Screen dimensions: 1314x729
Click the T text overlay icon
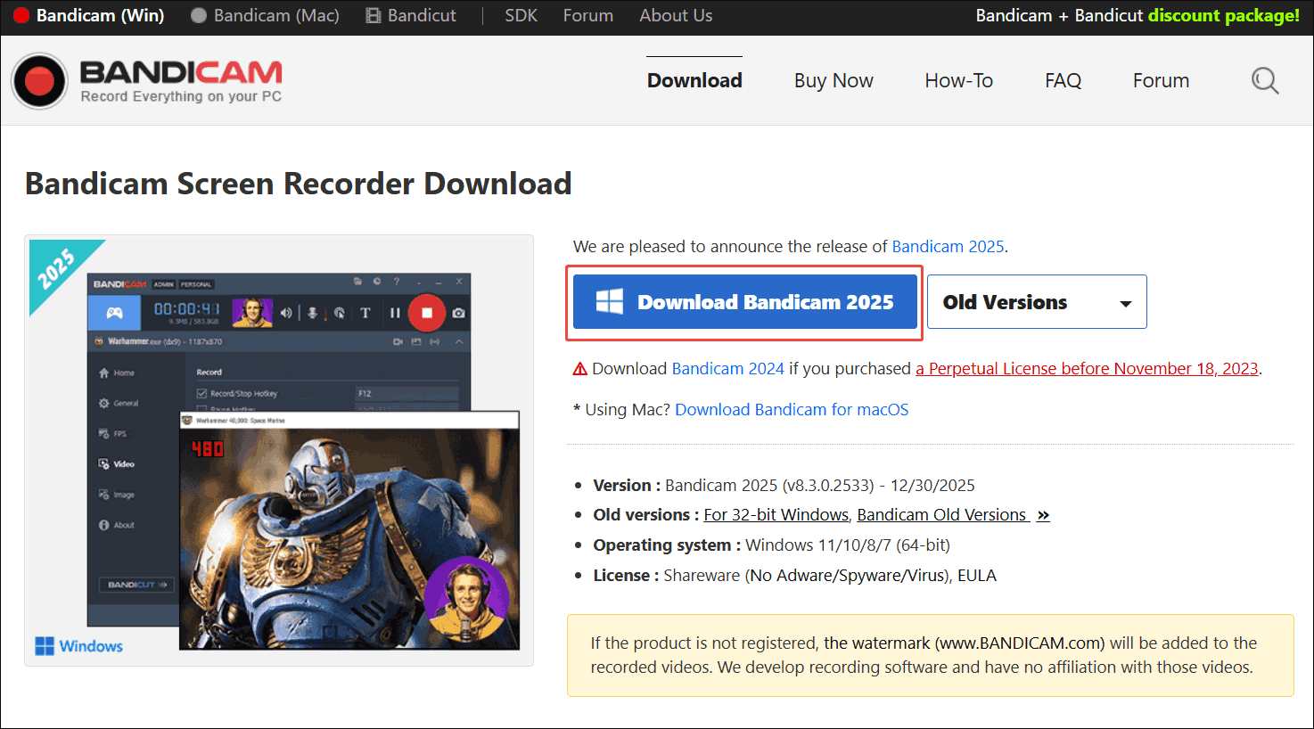coord(365,313)
